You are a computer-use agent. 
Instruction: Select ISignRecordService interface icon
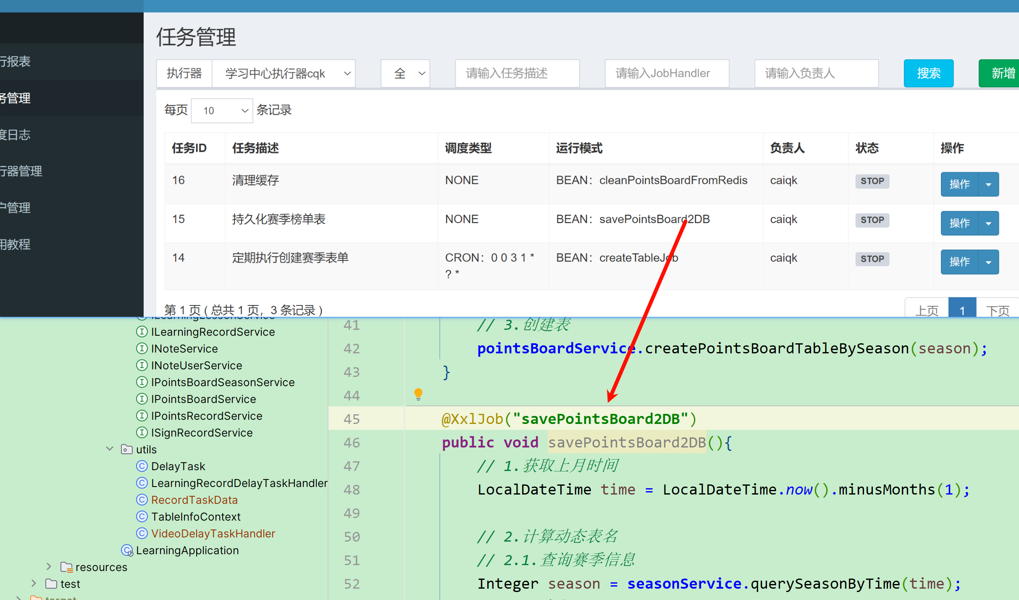coord(142,432)
